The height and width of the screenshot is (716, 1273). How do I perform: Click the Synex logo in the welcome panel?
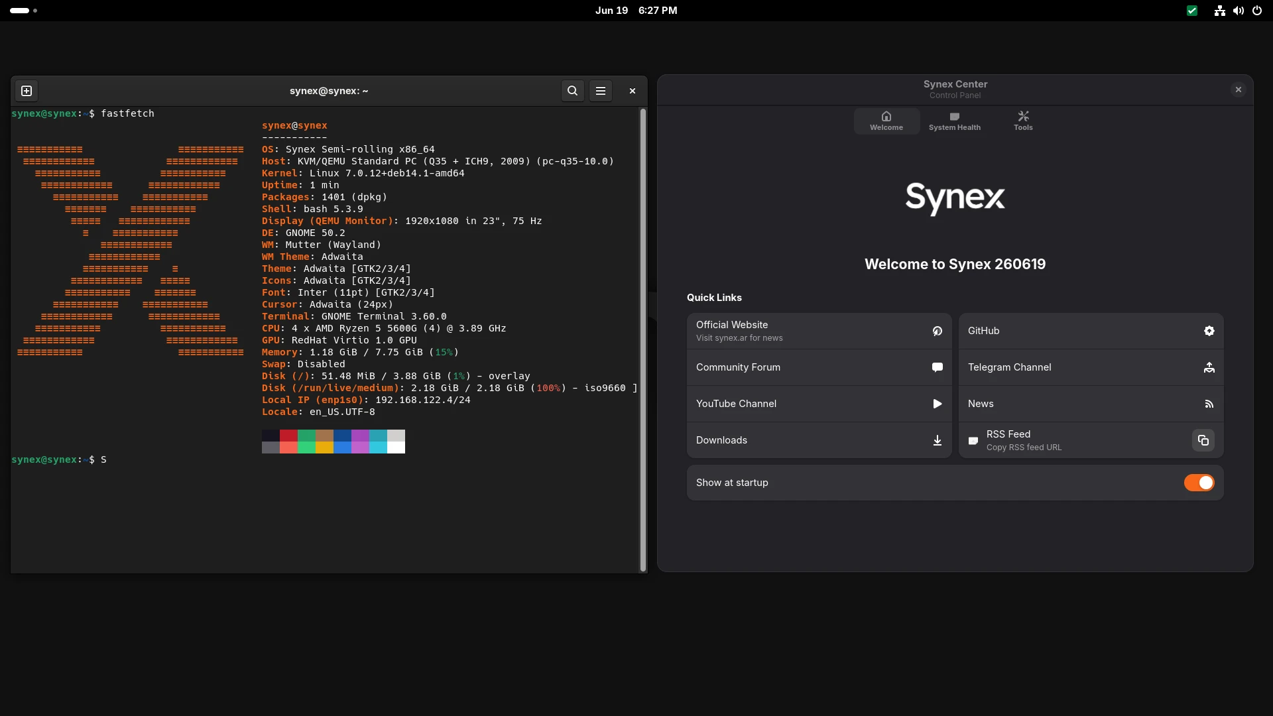[955, 198]
